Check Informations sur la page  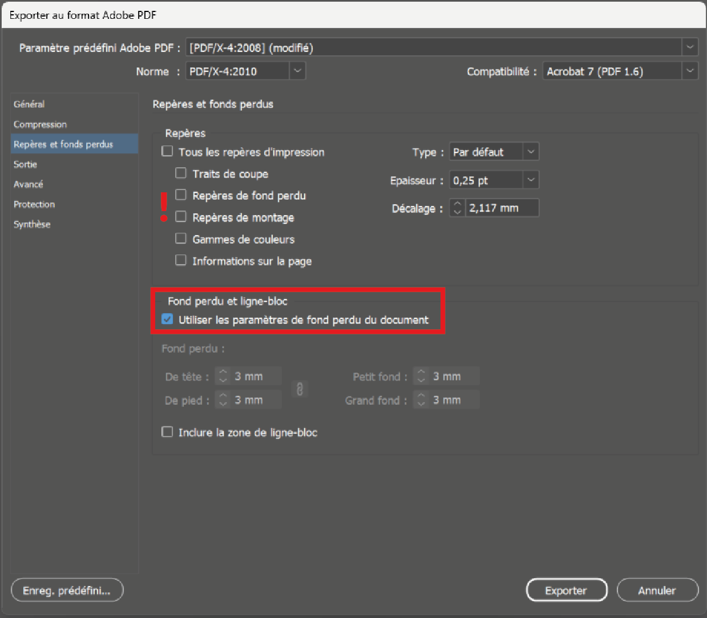(x=181, y=260)
